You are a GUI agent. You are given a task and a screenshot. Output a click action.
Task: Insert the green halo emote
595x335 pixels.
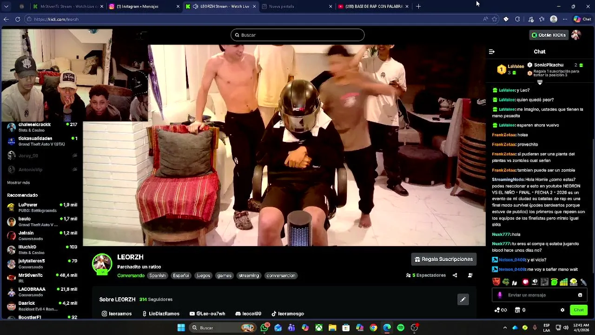[x=554, y=282]
